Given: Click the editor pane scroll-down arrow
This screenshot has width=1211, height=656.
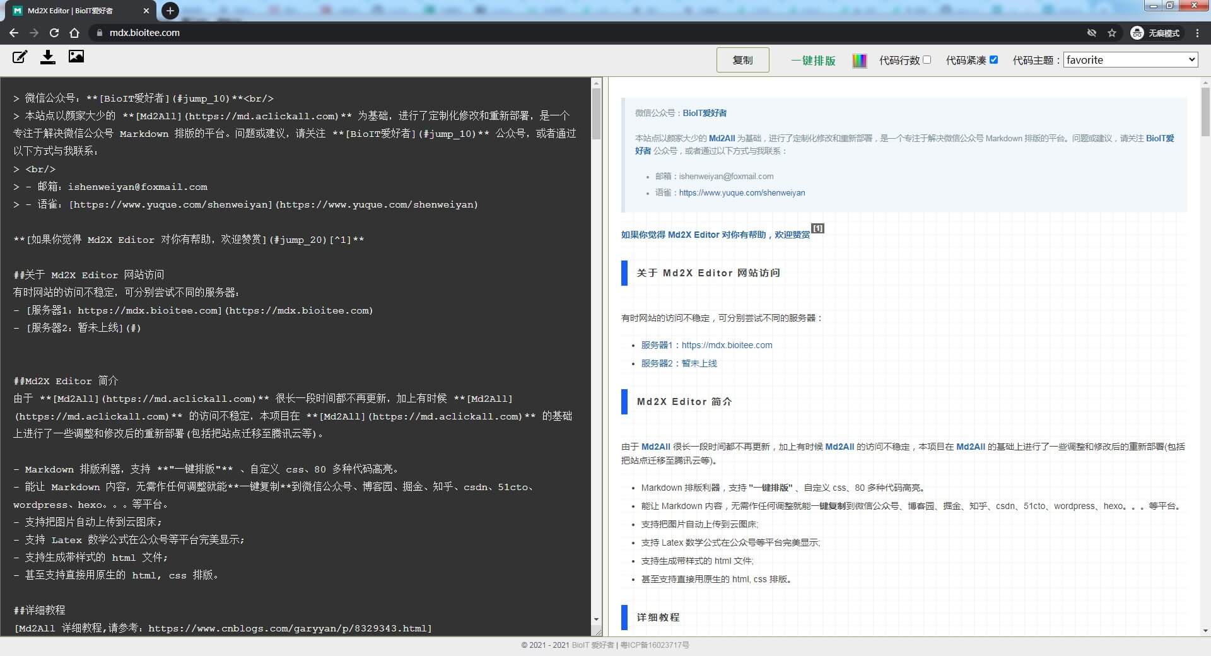Looking at the screenshot, I should click(597, 619).
